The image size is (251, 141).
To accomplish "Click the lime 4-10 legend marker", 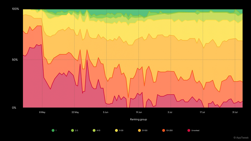I will pyautogui.click(x=94, y=130).
